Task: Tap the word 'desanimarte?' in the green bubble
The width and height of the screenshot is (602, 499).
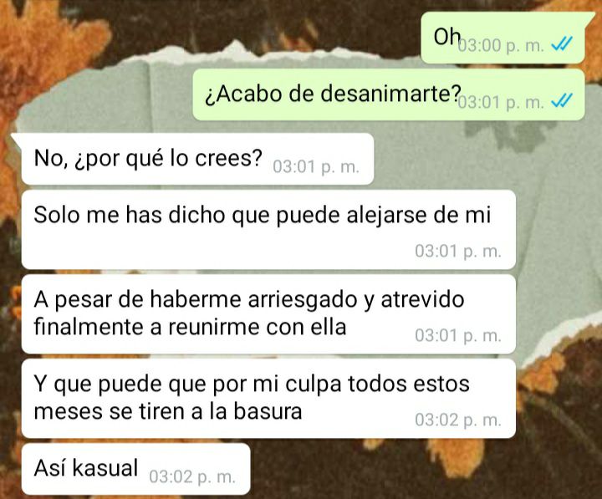Action: [x=390, y=94]
